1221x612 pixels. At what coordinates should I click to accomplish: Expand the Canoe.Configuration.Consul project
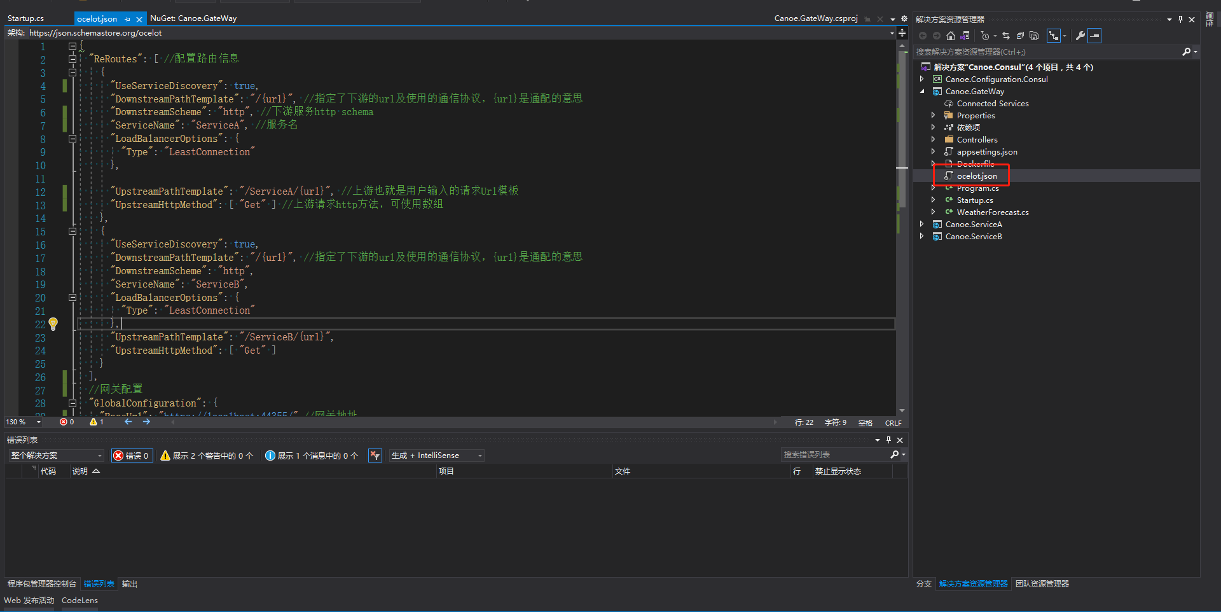coord(922,79)
